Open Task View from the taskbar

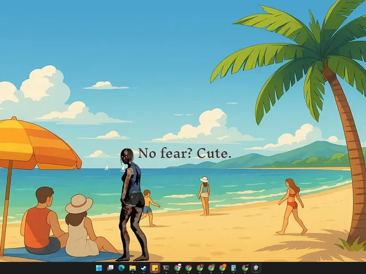pos(110,268)
